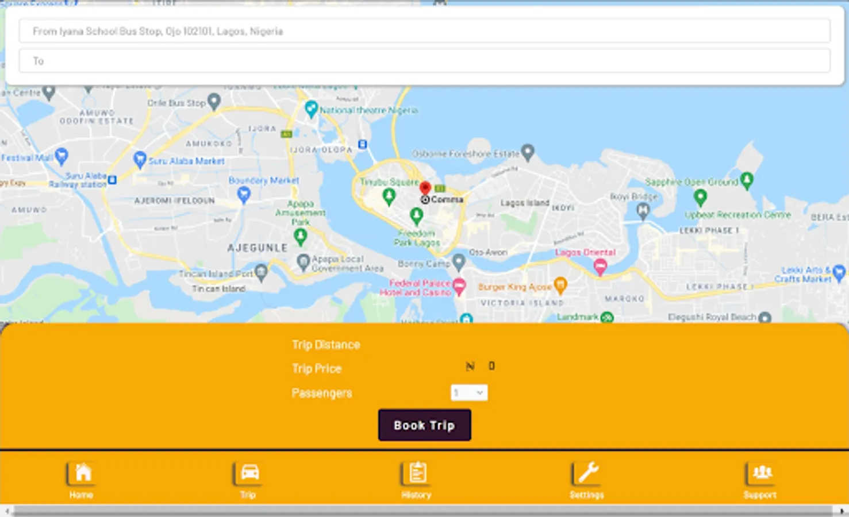Viewport: 849px width, 517px height.
Task: Select the Lagos Oriental hotel marker
Action: [600, 267]
